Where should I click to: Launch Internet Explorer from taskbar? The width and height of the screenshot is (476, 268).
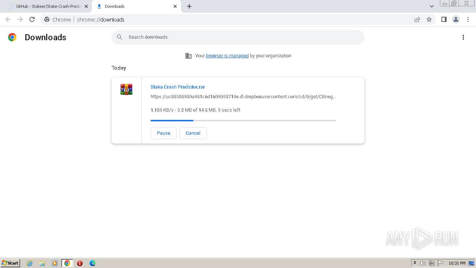coord(30,263)
